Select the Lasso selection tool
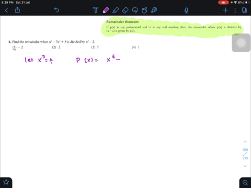The image size is (251, 188). pos(135,10)
